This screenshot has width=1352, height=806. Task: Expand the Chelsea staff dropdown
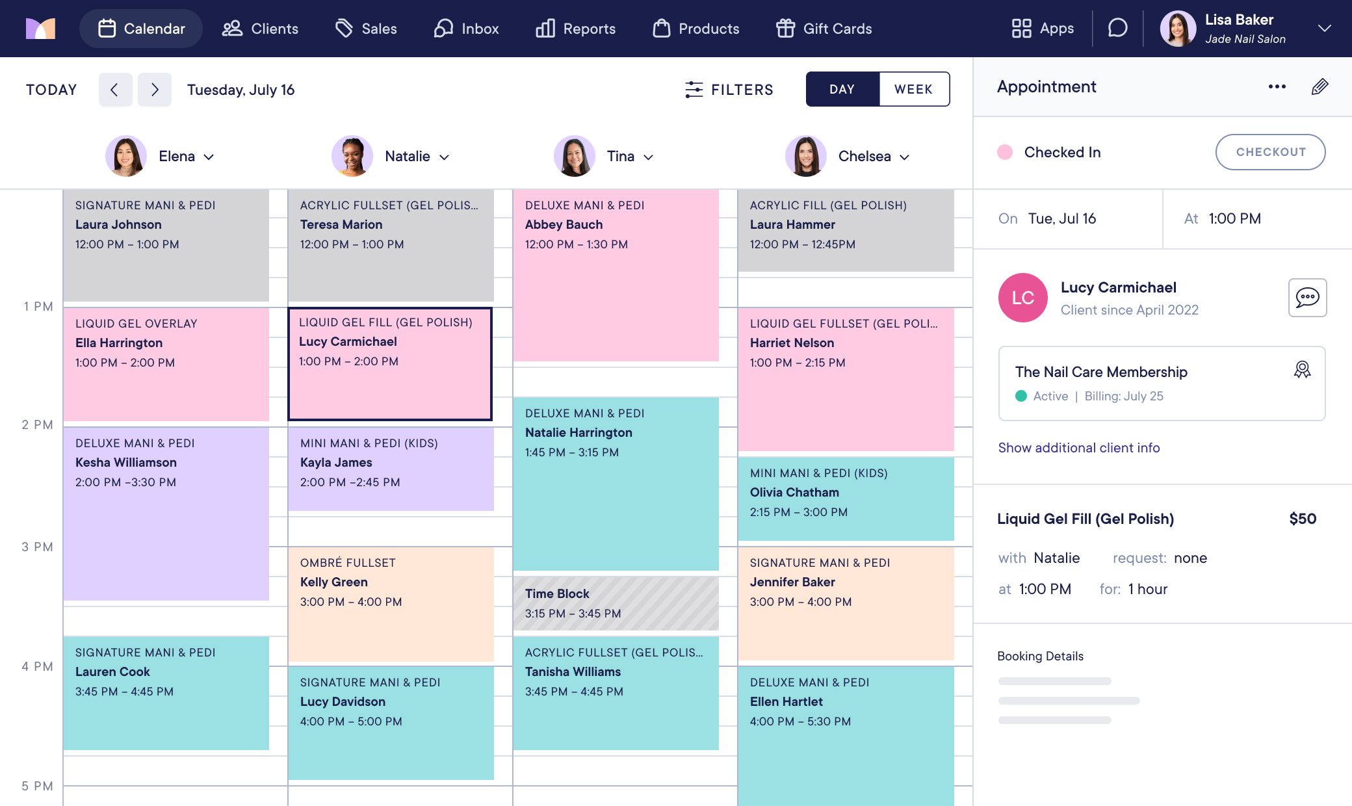point(905,157)
